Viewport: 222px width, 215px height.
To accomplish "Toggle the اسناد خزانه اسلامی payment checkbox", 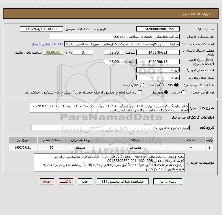I will 140,92.
